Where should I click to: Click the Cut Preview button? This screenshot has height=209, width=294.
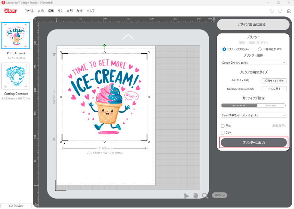[16, 206]
